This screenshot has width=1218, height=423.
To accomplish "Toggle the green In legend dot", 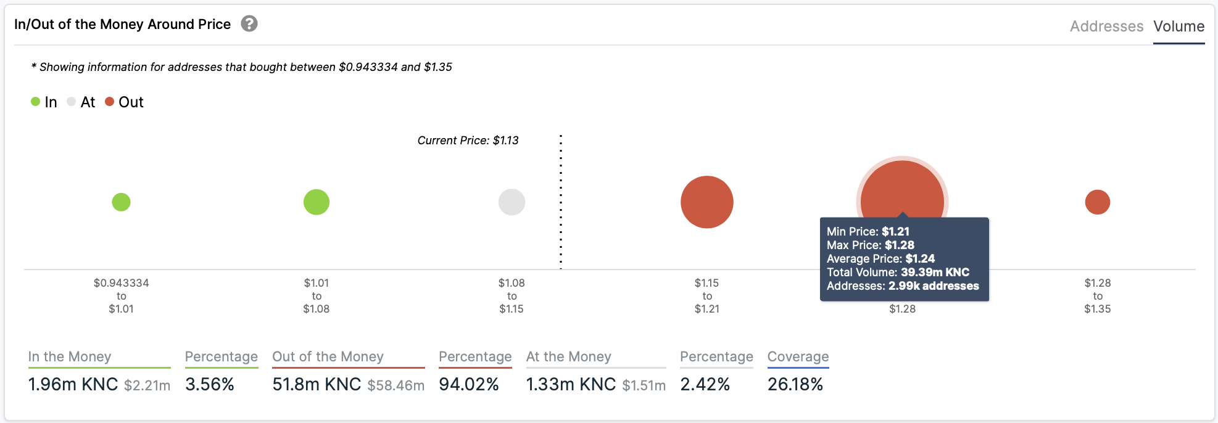I will [x=36, y=102].
